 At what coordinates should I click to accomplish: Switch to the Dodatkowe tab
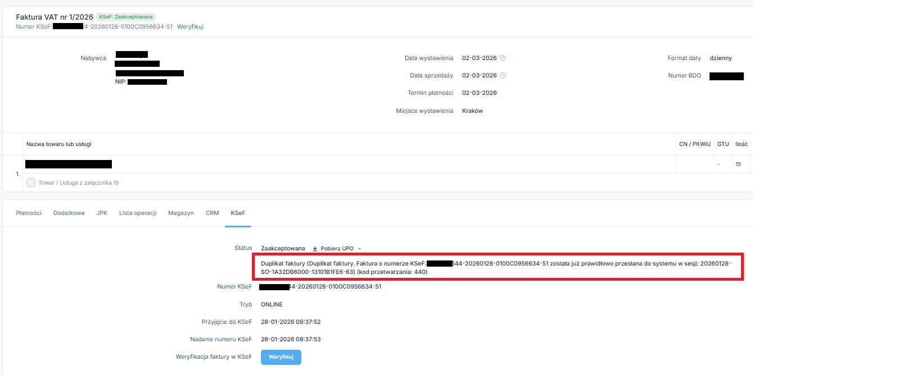69,213
